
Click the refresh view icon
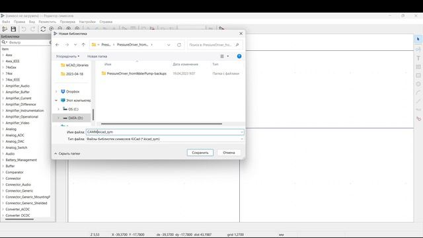pyautogui.click(x=43, y=29)
